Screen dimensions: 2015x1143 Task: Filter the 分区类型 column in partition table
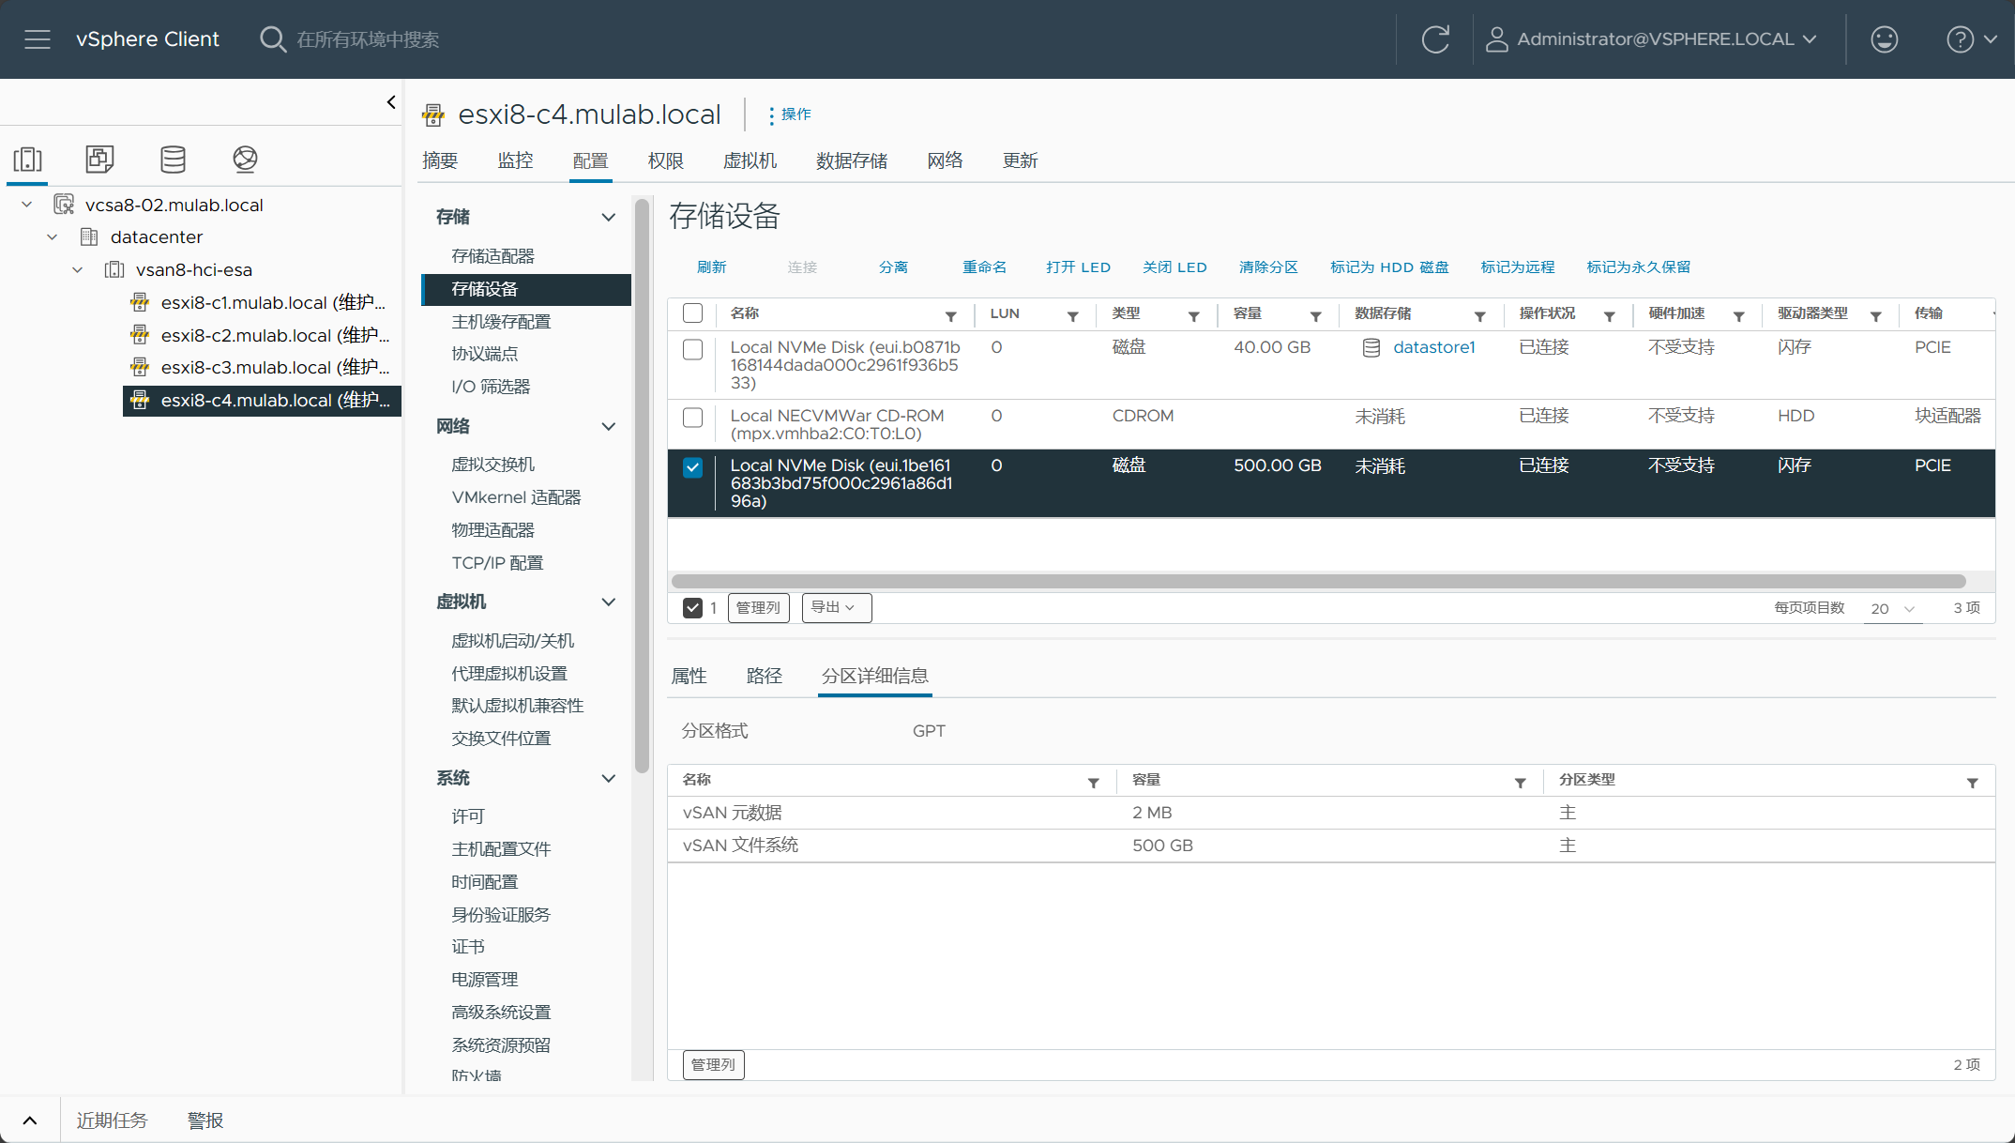(1972, 783)
